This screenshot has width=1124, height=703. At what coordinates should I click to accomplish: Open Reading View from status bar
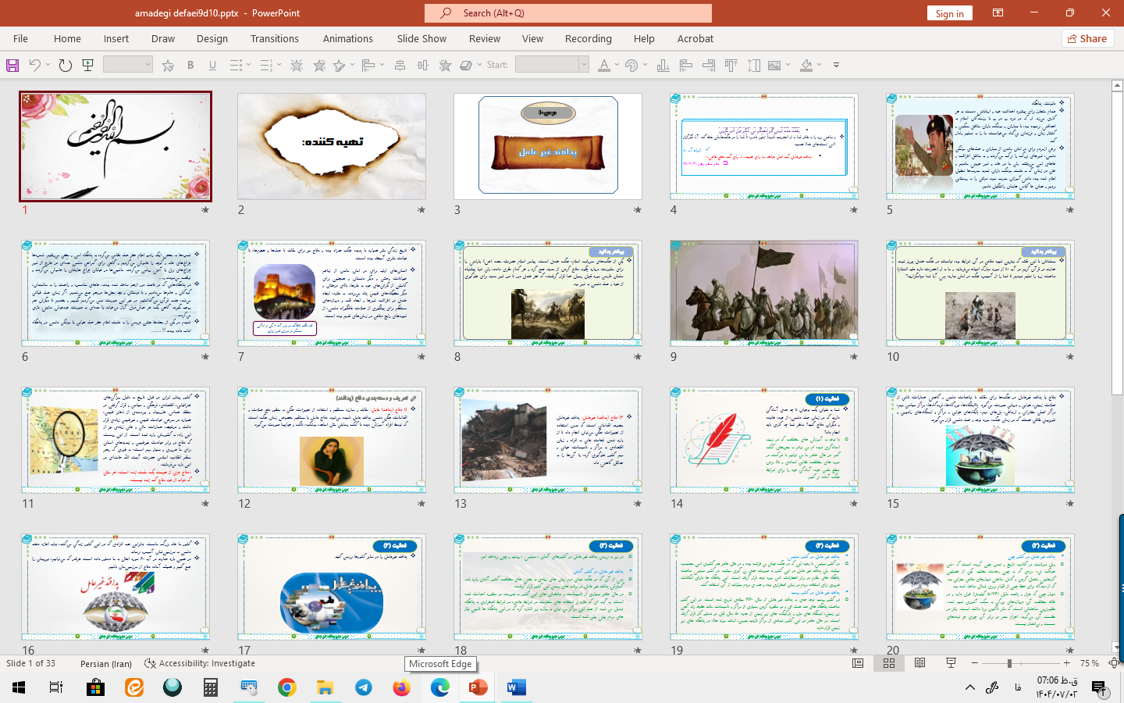coord(919,663)
